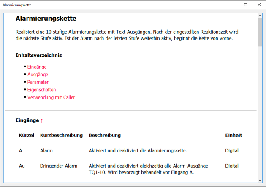The width and height of the screenshot is (266, 187).
Task: Click the bold Alarmierungskette page heading
Action: [46, 19]
